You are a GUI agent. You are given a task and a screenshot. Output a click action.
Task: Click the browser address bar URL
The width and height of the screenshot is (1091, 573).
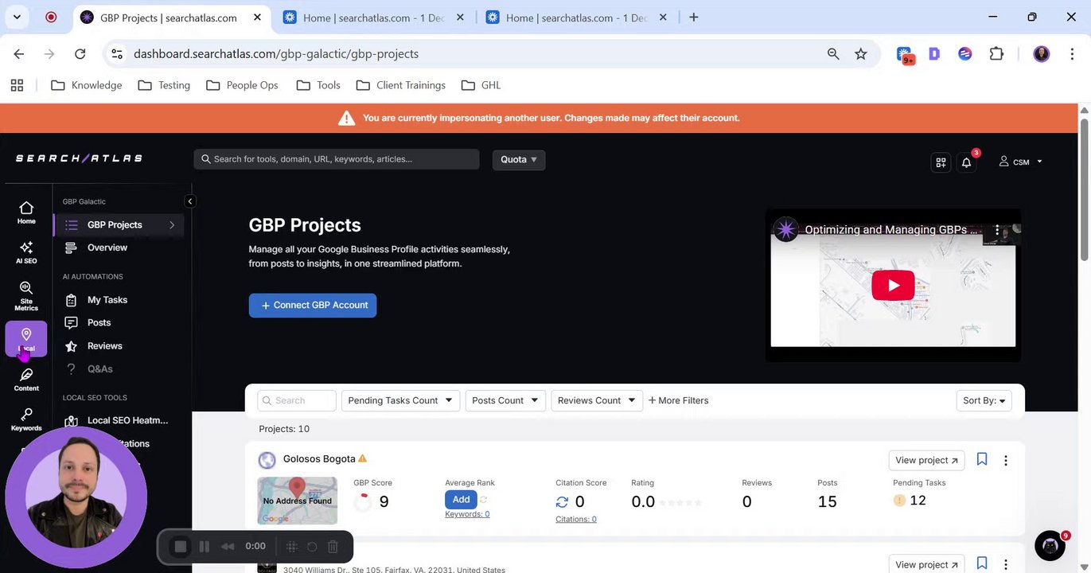coord(276,53)
